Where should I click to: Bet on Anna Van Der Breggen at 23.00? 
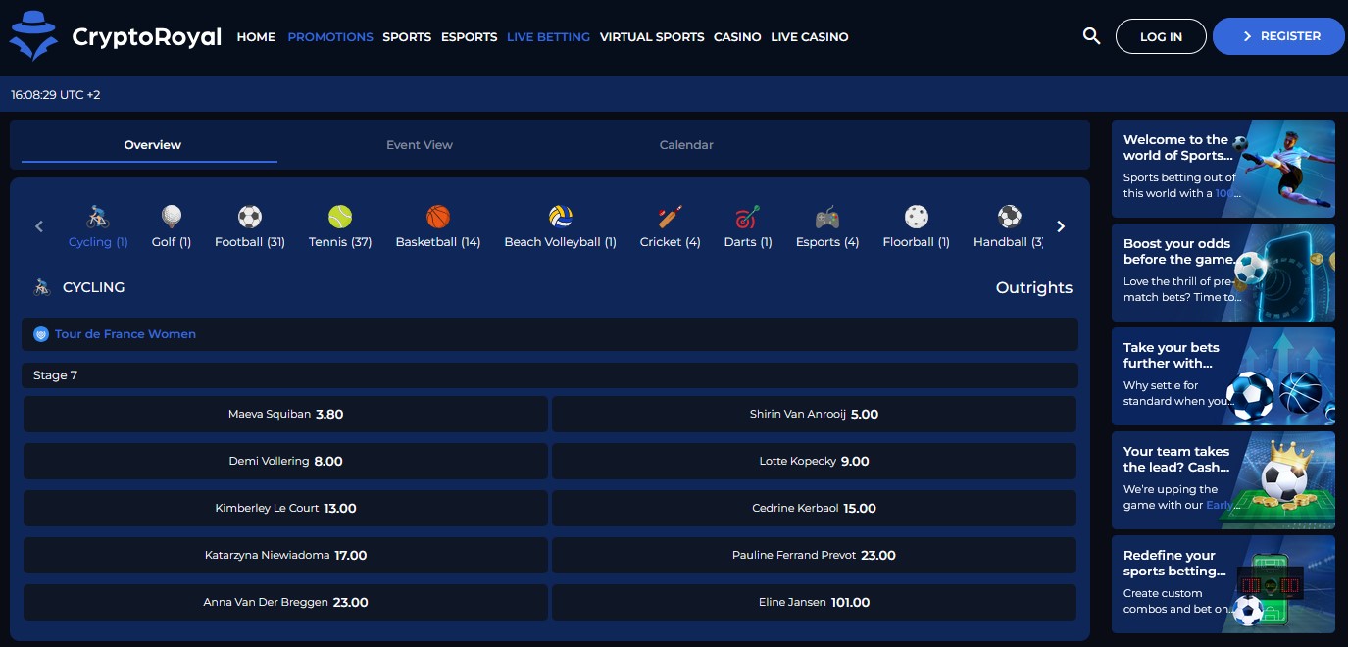click(x=285, y=603)
